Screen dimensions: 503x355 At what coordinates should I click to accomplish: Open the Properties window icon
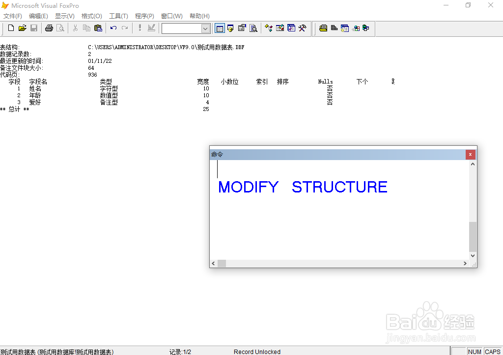(242, 28)
